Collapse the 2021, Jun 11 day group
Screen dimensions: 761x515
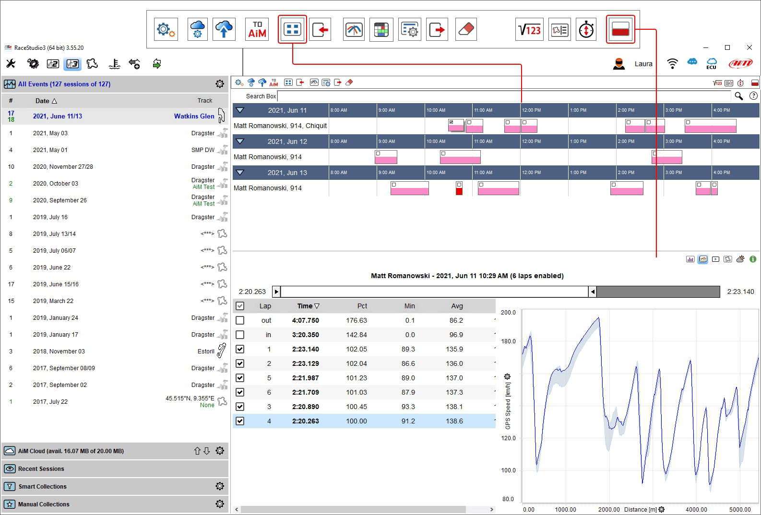(x=240, y=110)
